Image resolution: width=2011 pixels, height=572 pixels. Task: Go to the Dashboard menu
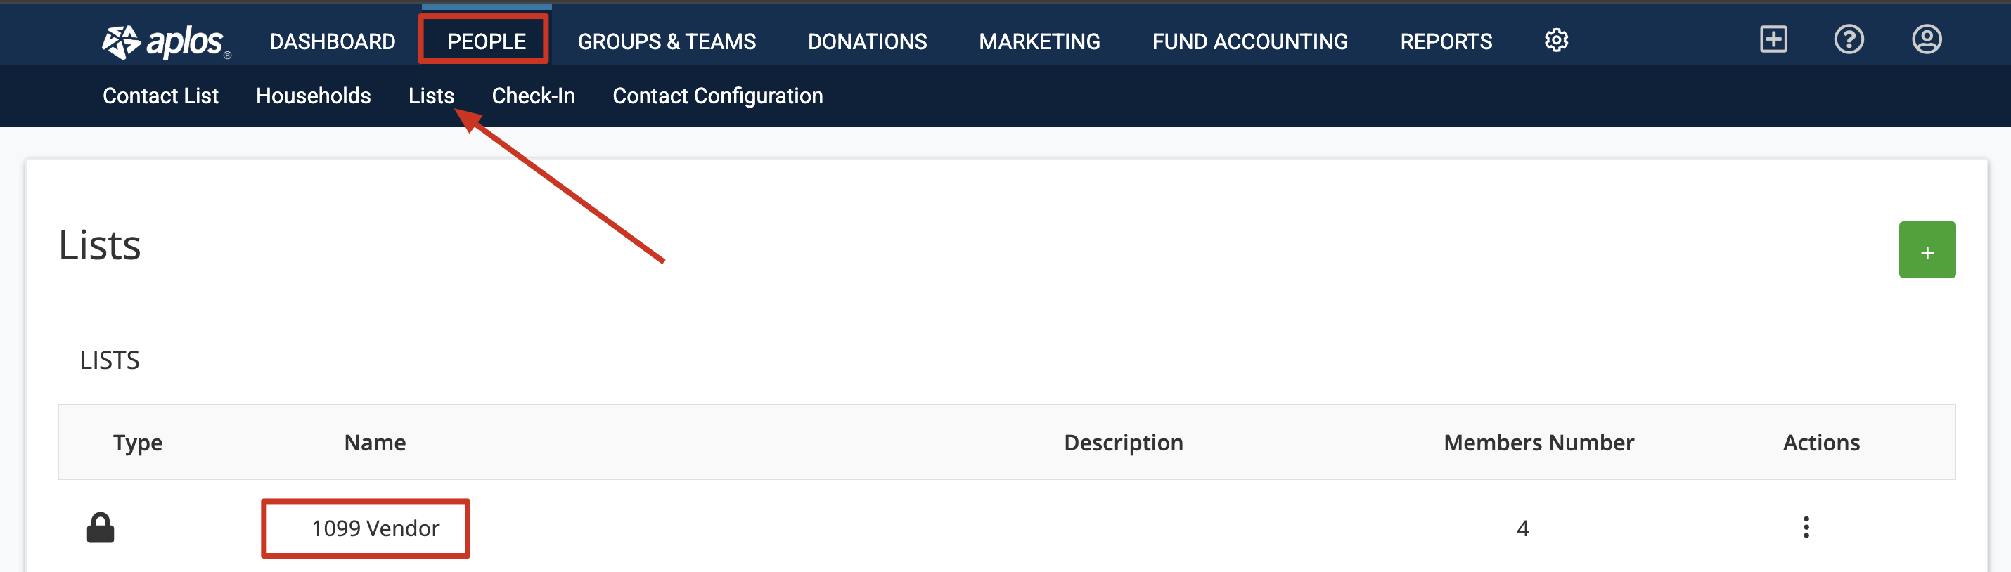[x=333, y=41]
